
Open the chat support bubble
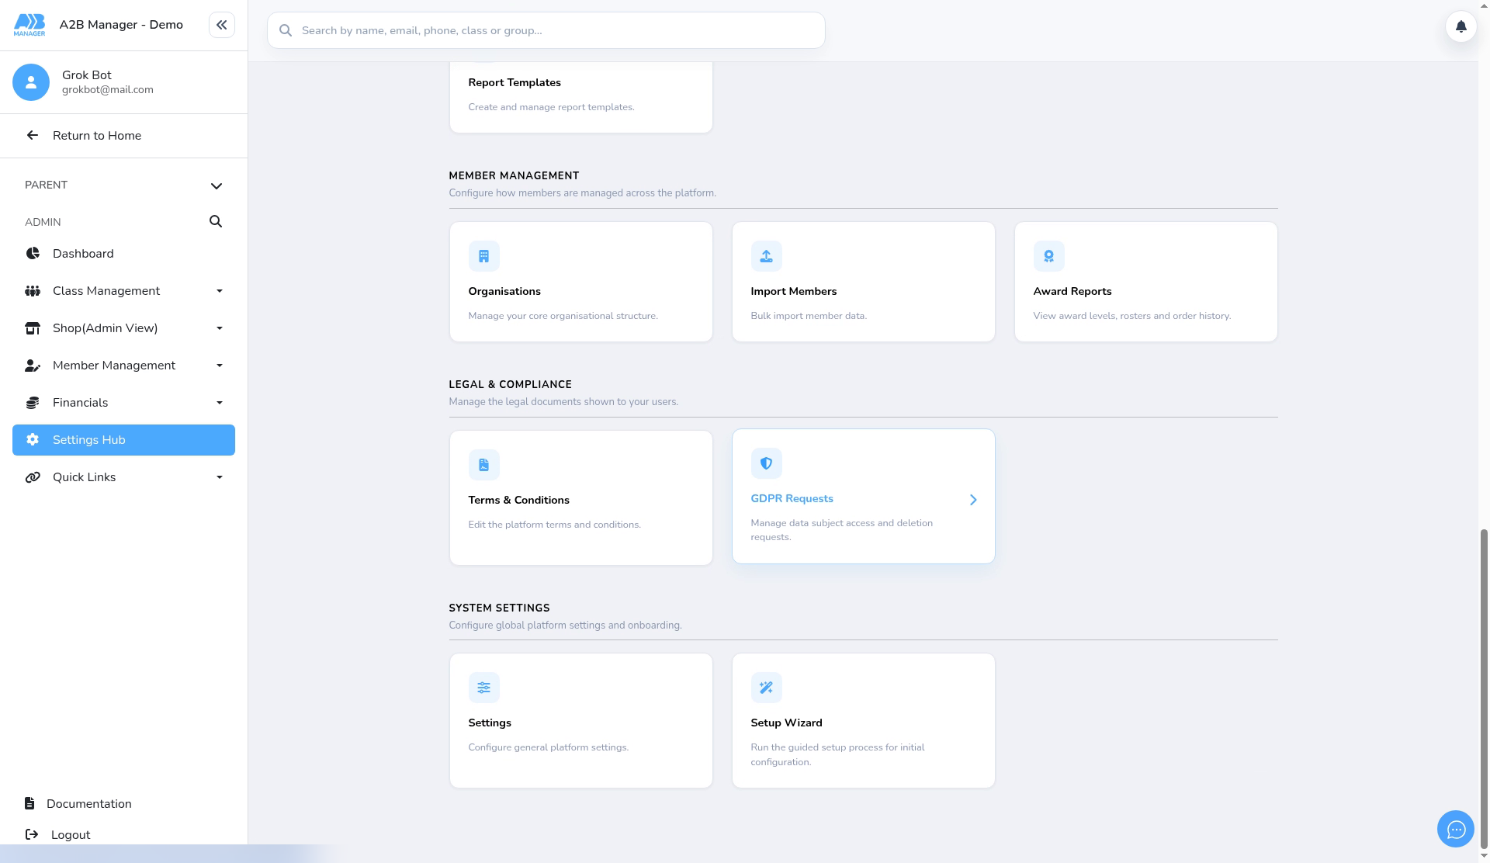pyautogui.click(x=1456, y=829)
